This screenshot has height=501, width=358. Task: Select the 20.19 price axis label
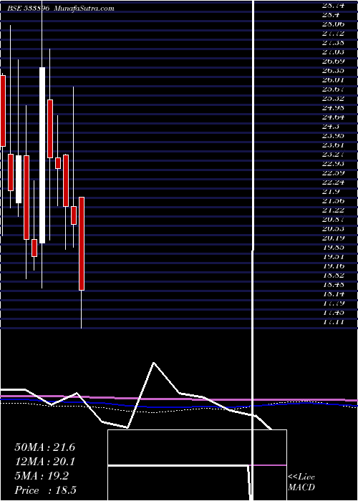(334, 238)
